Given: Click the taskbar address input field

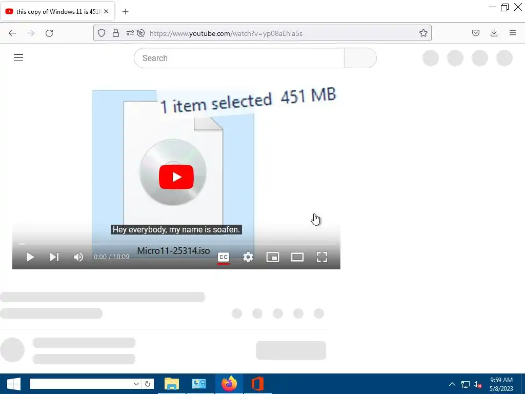Looking at the screenshot, I should pyautogui.click(x=81, y=384).
